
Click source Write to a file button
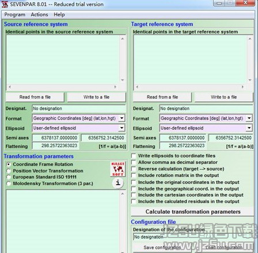coord(96,97)
